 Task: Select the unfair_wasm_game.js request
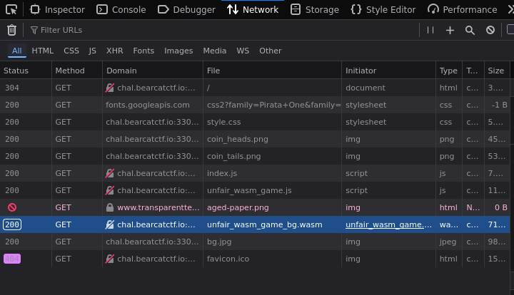(255, 190)
